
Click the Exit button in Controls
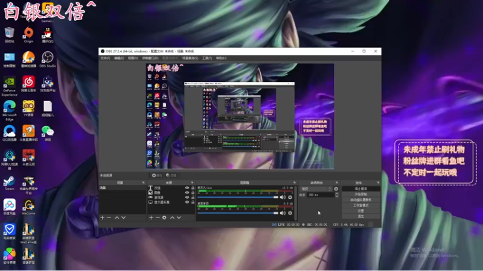[360, 216]
